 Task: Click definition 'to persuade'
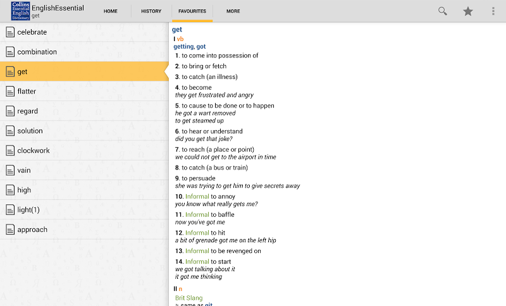[199, 178]
